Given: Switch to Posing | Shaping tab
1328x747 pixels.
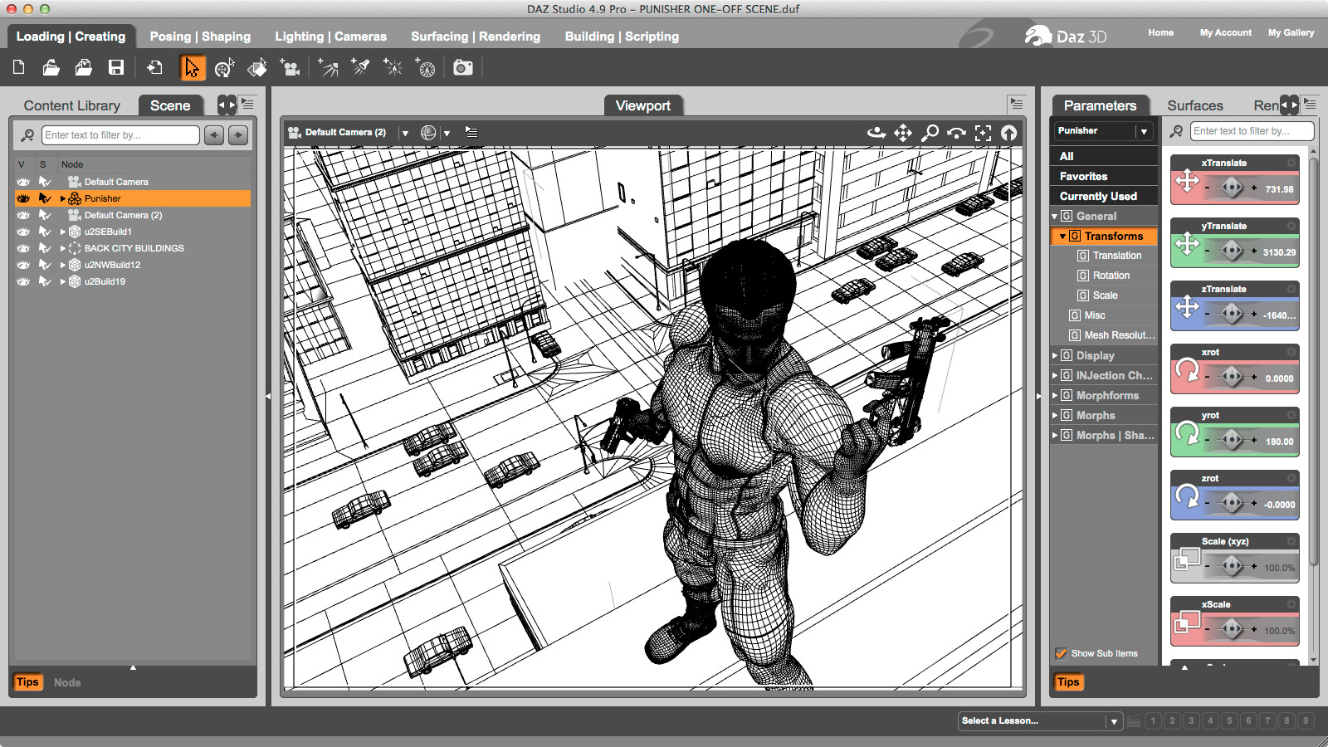Looking at the screenshot, I should click(x=200, y=37).
